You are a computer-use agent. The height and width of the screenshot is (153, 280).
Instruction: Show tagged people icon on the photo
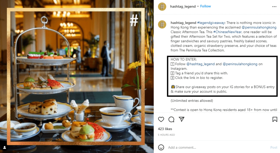[5, 148]
